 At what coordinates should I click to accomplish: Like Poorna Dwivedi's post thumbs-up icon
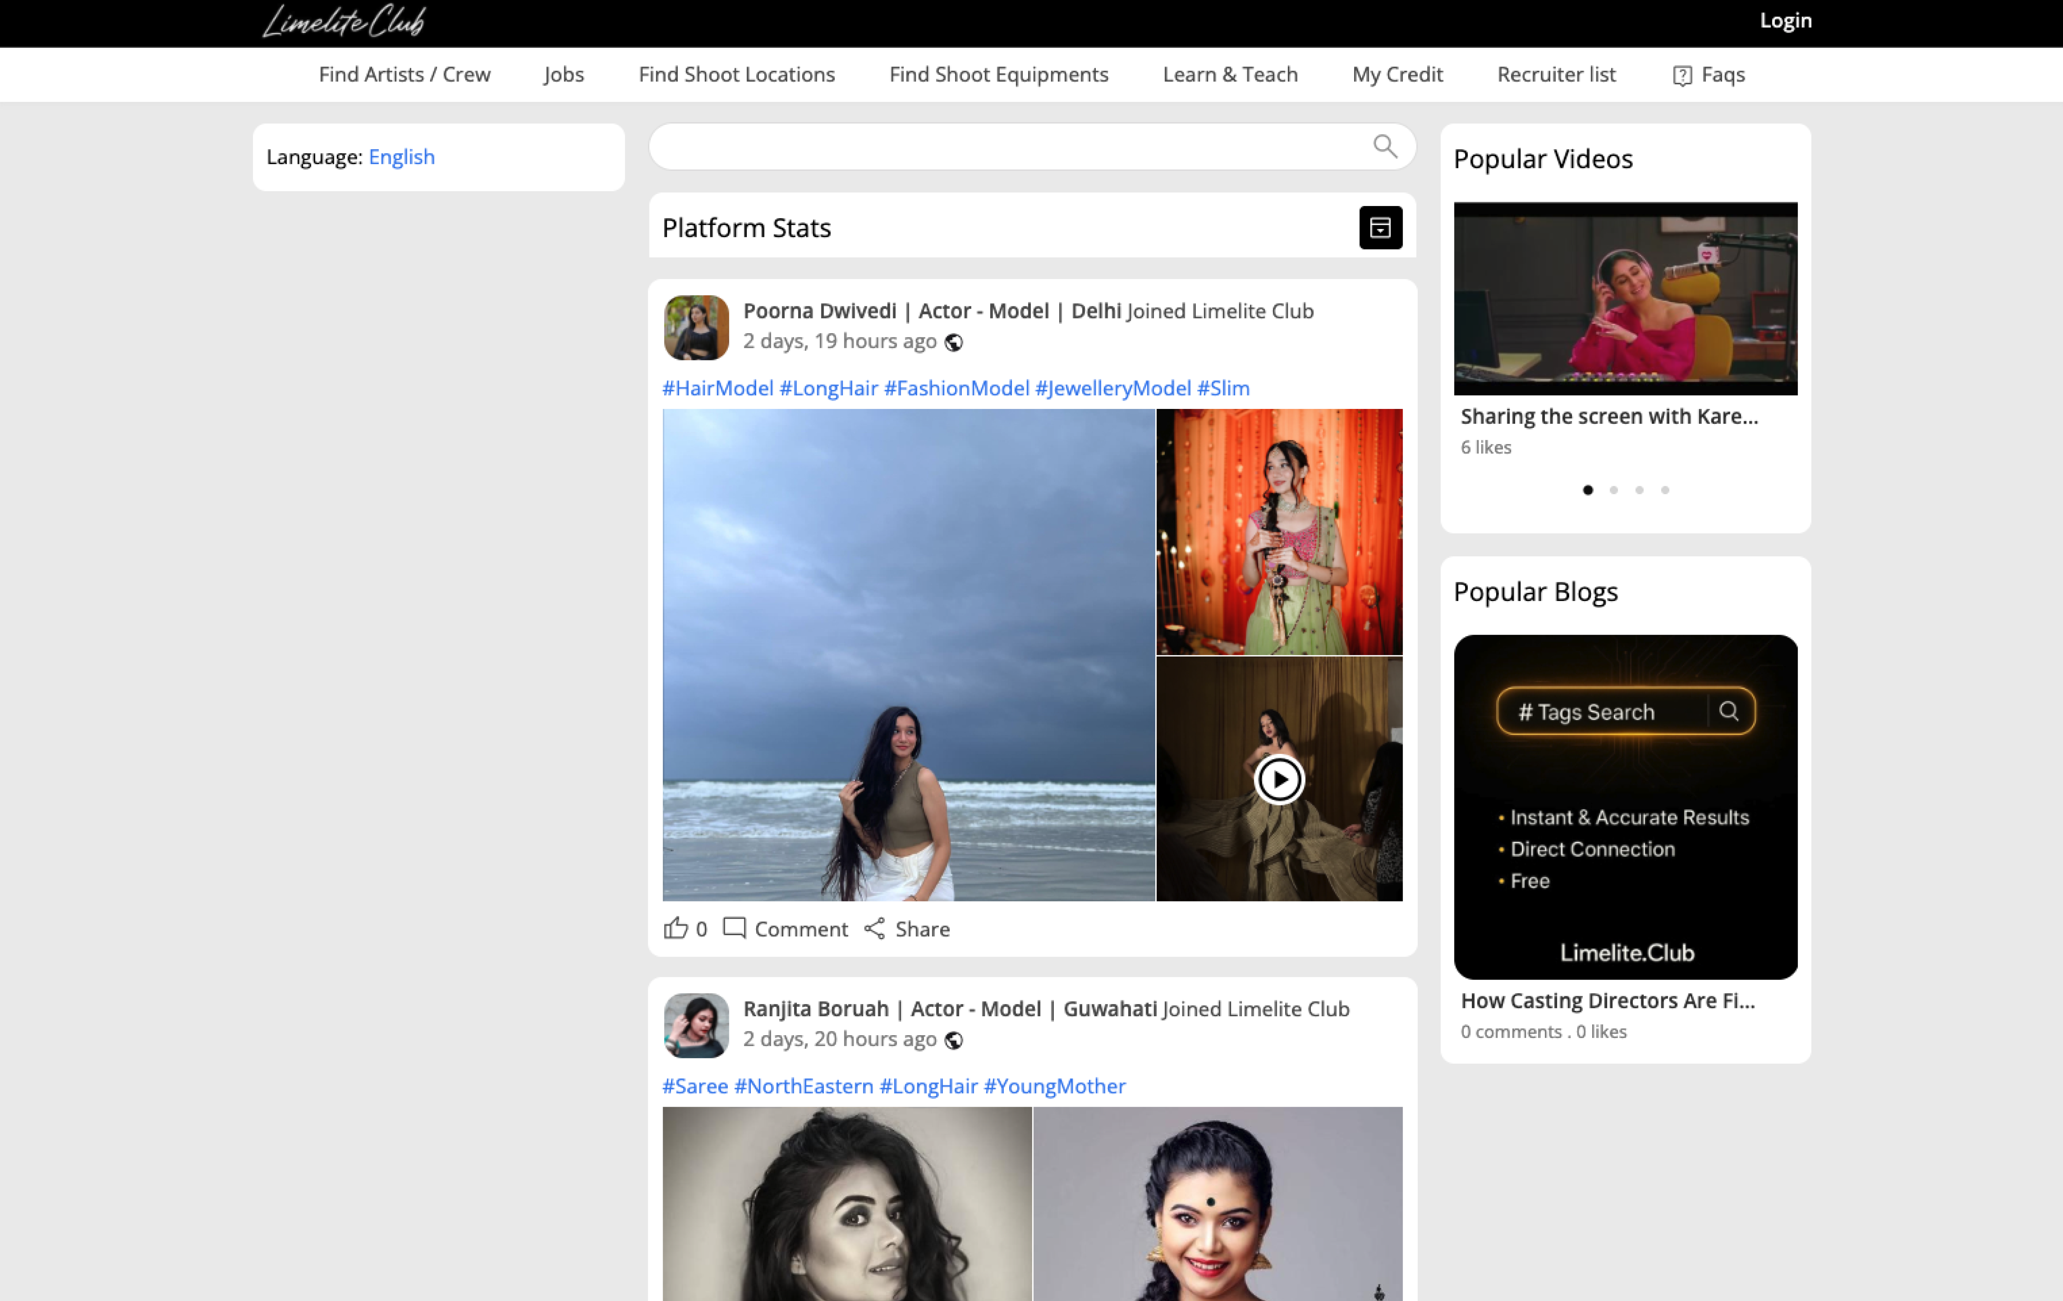click(x=675, y=928)
